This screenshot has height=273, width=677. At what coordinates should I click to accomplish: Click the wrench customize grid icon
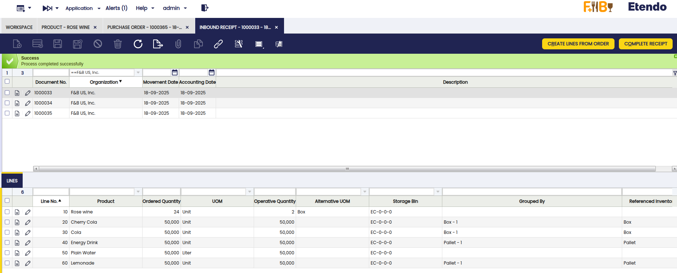pyautogui.click(x=238, y=44)
